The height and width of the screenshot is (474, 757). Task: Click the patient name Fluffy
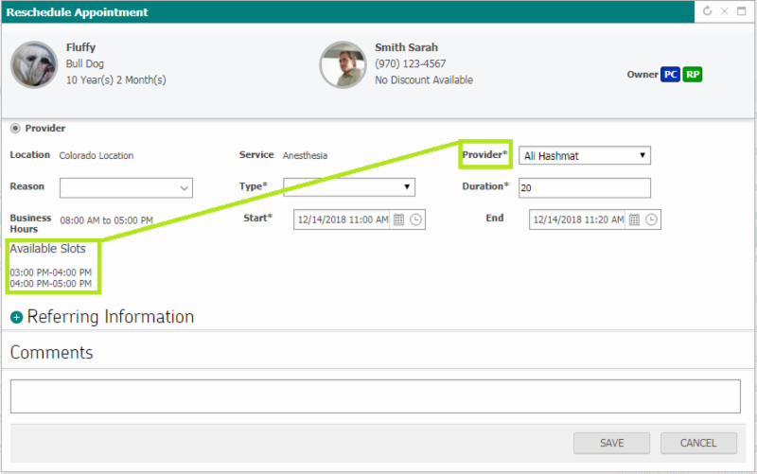(80, 47)
